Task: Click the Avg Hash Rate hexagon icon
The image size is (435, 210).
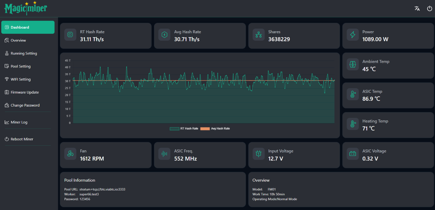Action: point(164,35)
